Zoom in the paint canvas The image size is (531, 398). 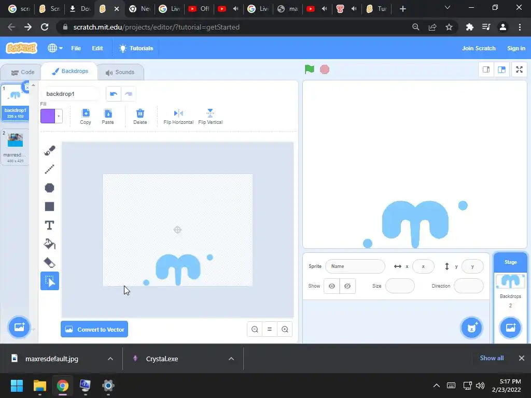[x=285, y=329]
